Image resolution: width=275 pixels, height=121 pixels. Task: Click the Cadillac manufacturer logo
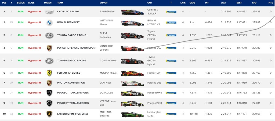(49, 12)
